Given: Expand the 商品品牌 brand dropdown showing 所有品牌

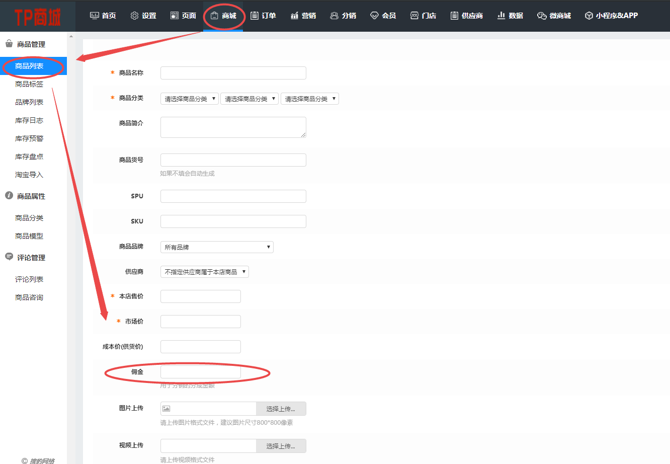Looking at the screenshot, I should coord(216,247).
